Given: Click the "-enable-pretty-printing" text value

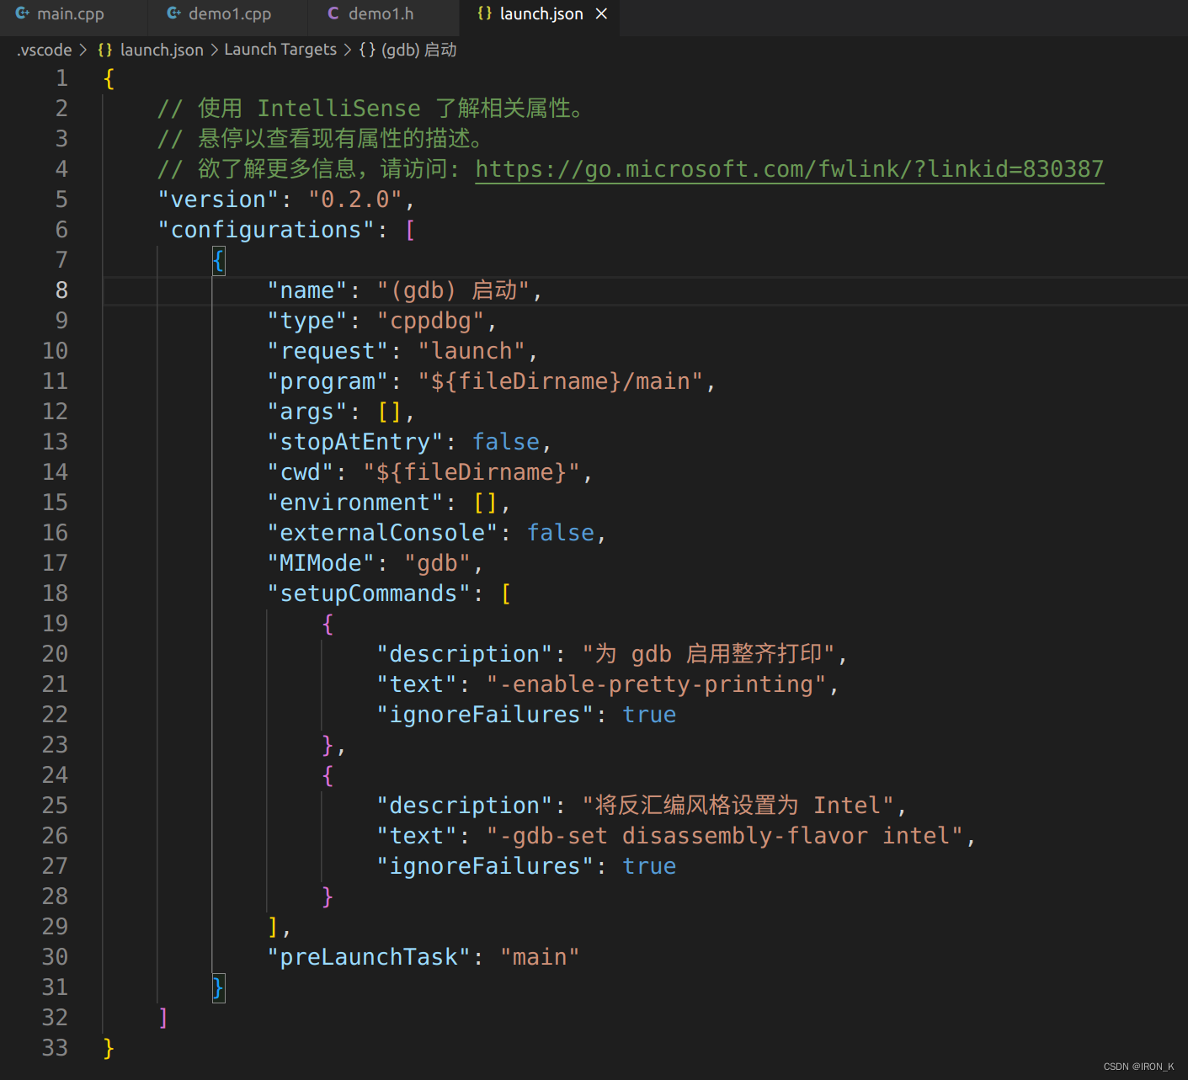Looking at the screenshot, I should 657,684.
